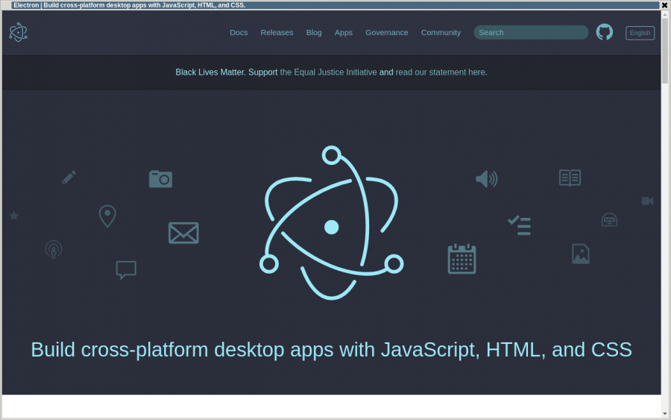Open the GitHub octocat icon link
Image resolution: width=671 pixels, height=420 pixels.
click(x=604, y=32)
